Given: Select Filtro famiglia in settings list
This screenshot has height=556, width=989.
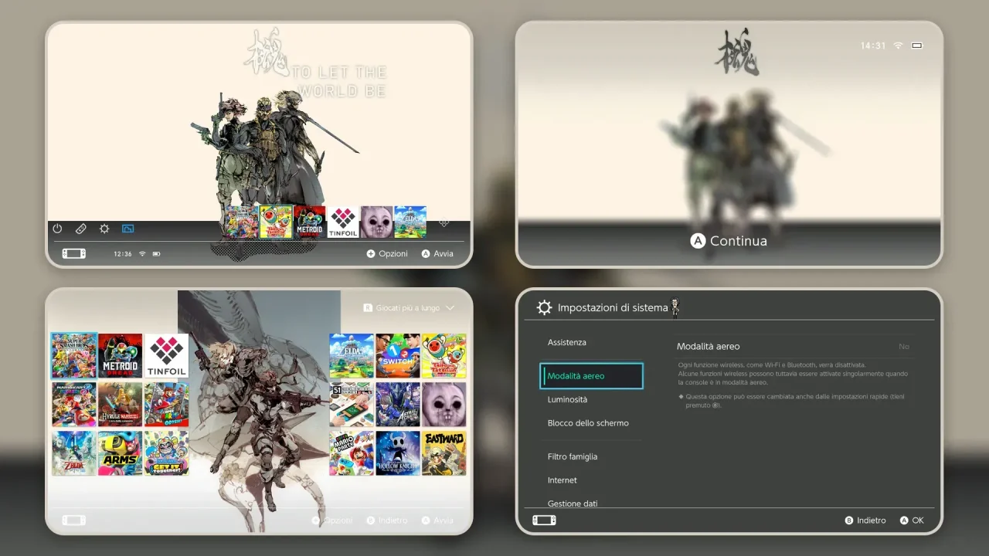Looking at the screenshot, I should [x=573, y=456].
